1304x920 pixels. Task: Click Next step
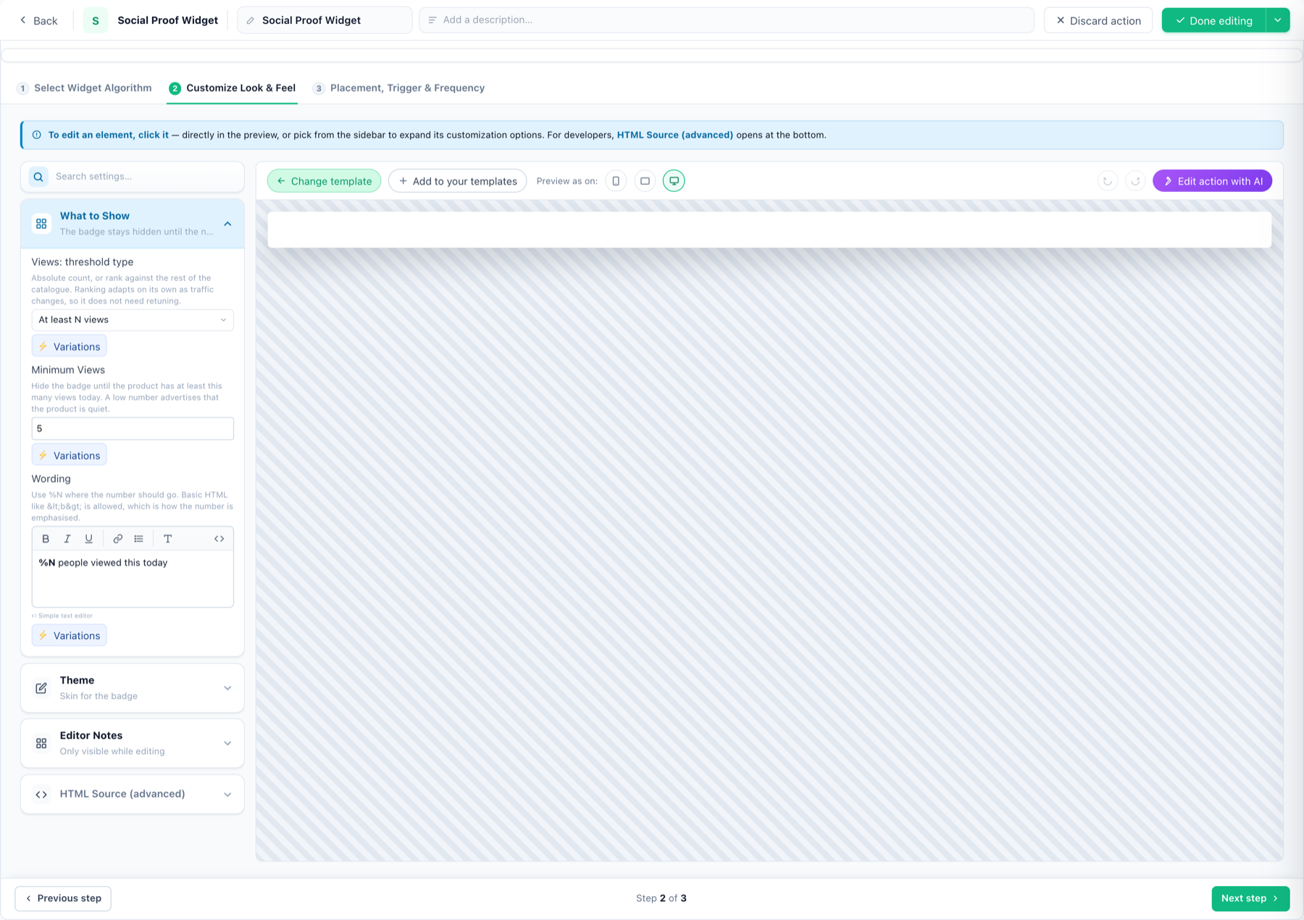pyautogui.click(x=1250, y=898)
